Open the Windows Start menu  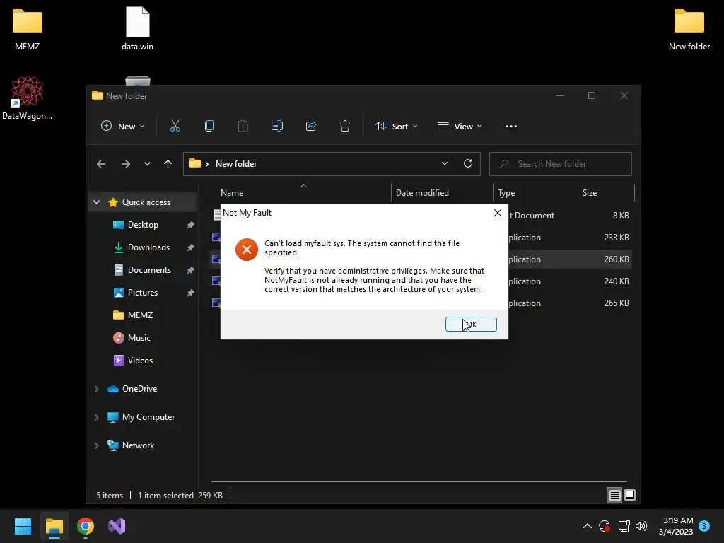coord(23,526)
